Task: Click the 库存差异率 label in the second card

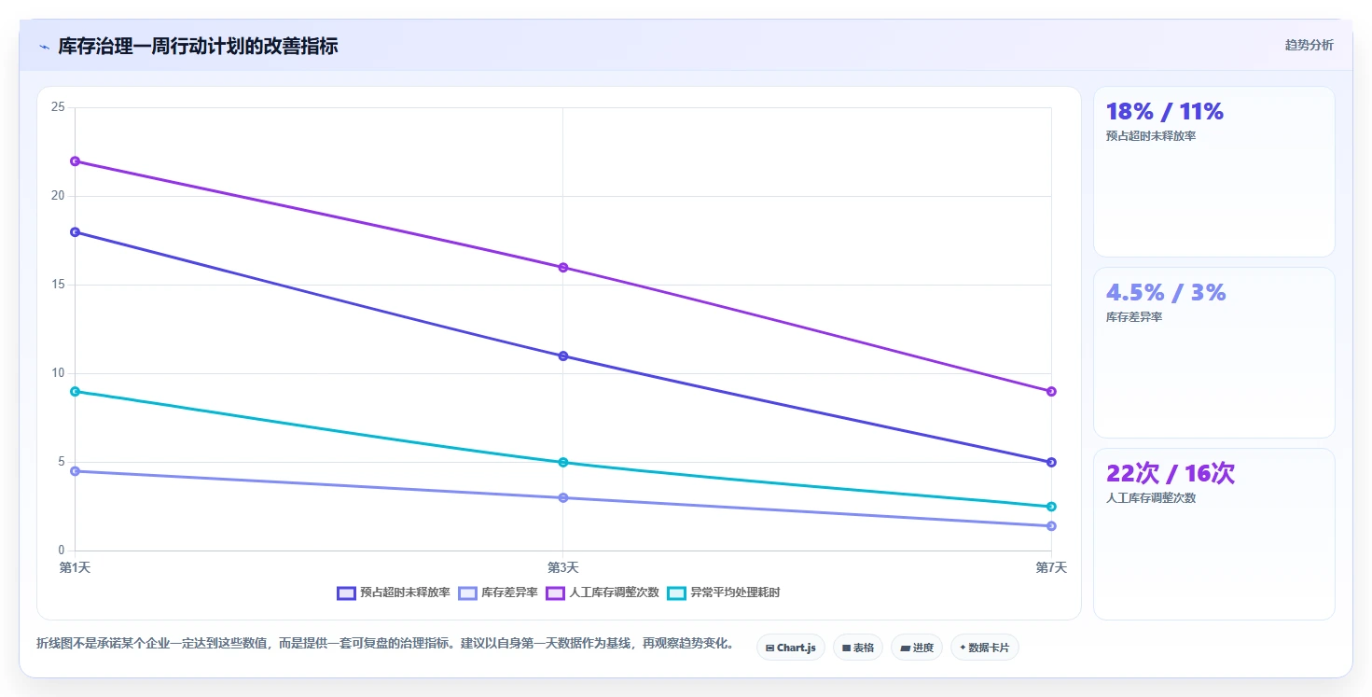Action: (x=1134, y=317)
